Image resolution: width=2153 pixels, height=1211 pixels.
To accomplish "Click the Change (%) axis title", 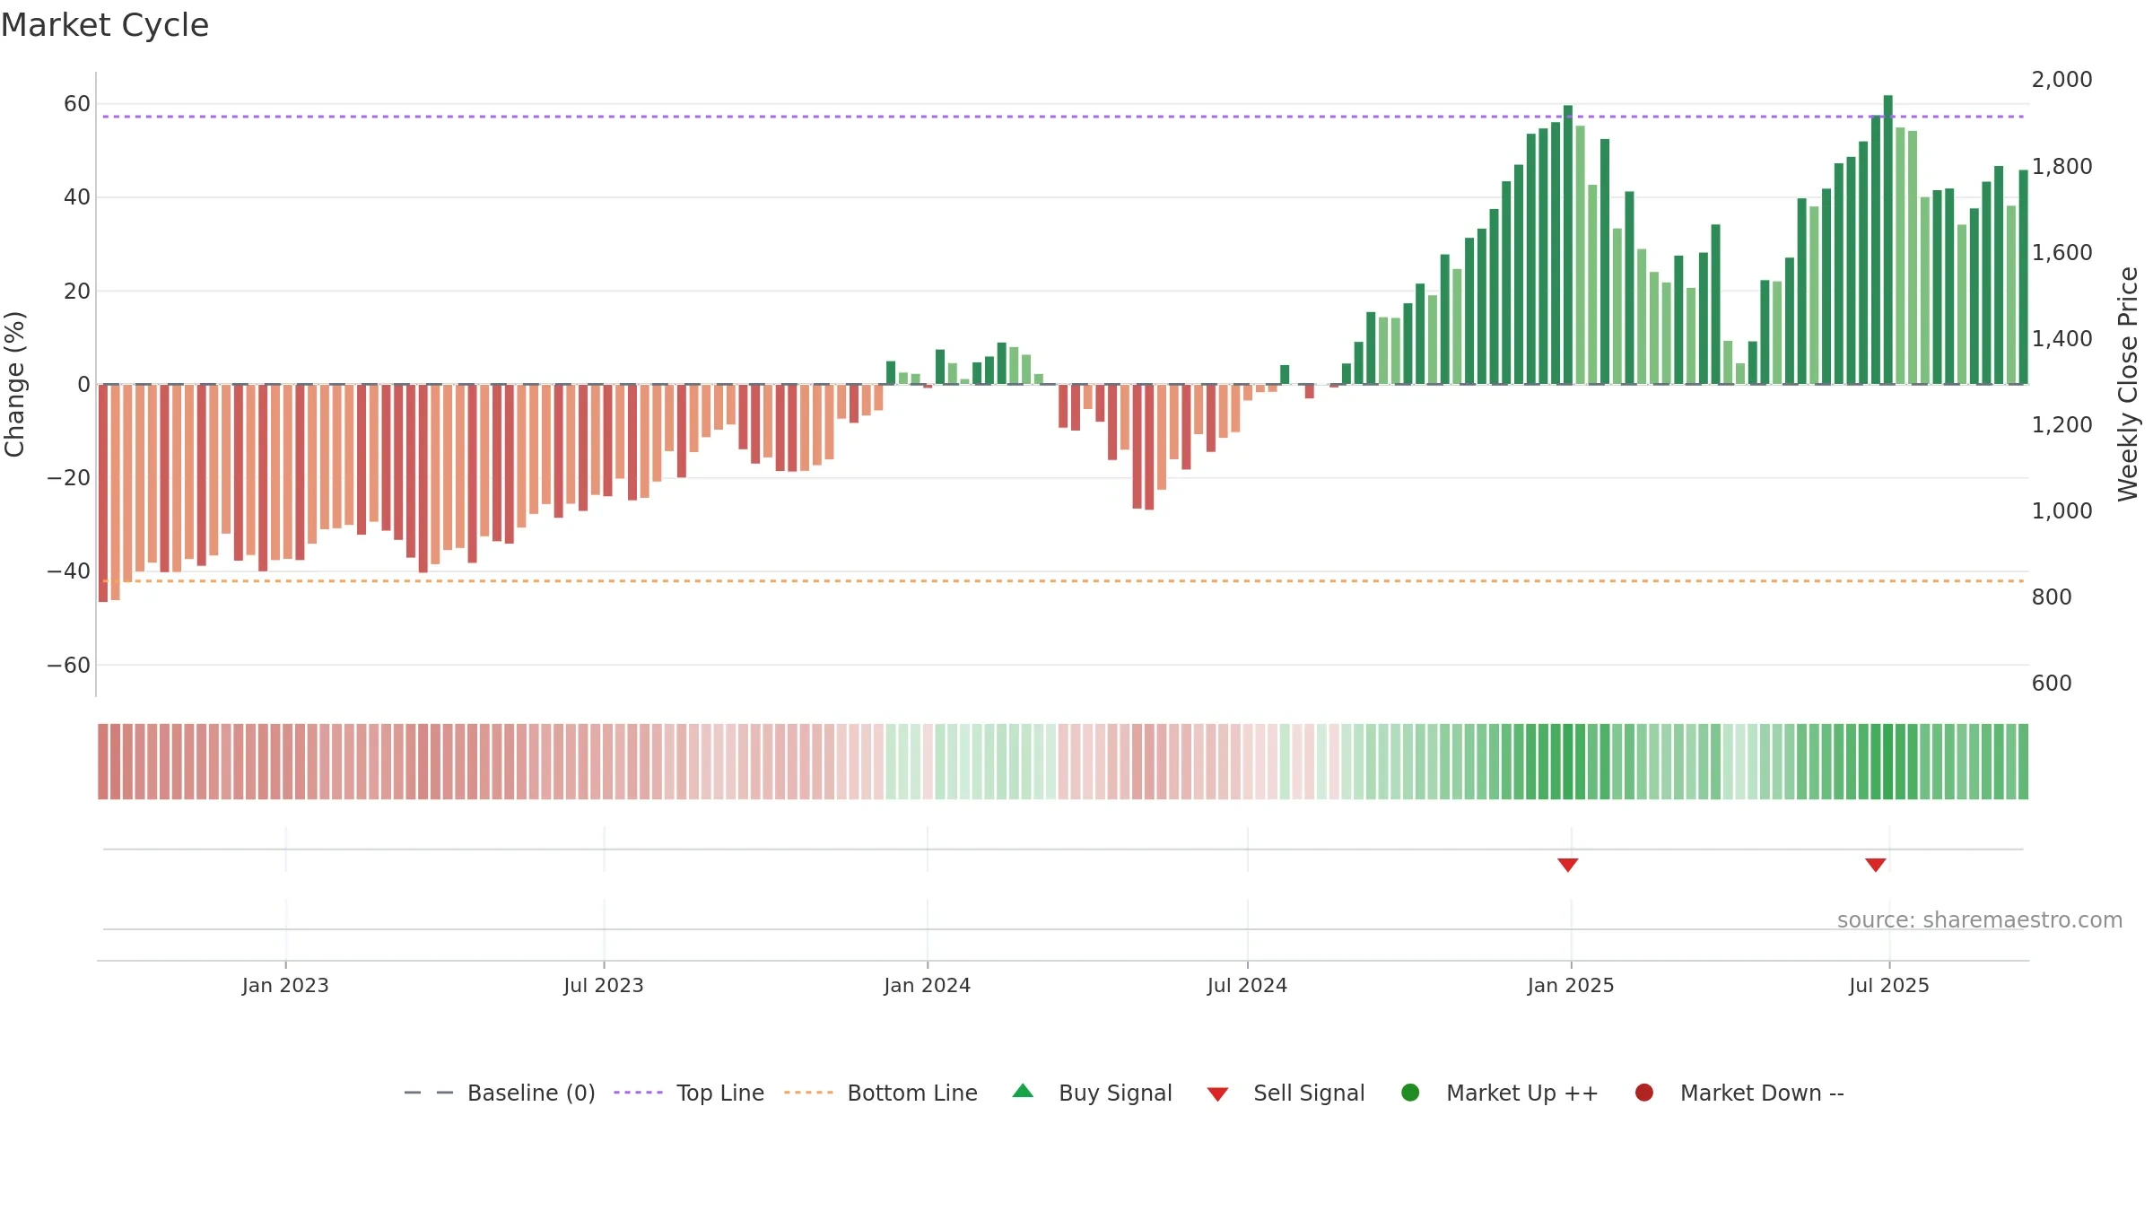I will pyautogui.click(x=15, y=384).
